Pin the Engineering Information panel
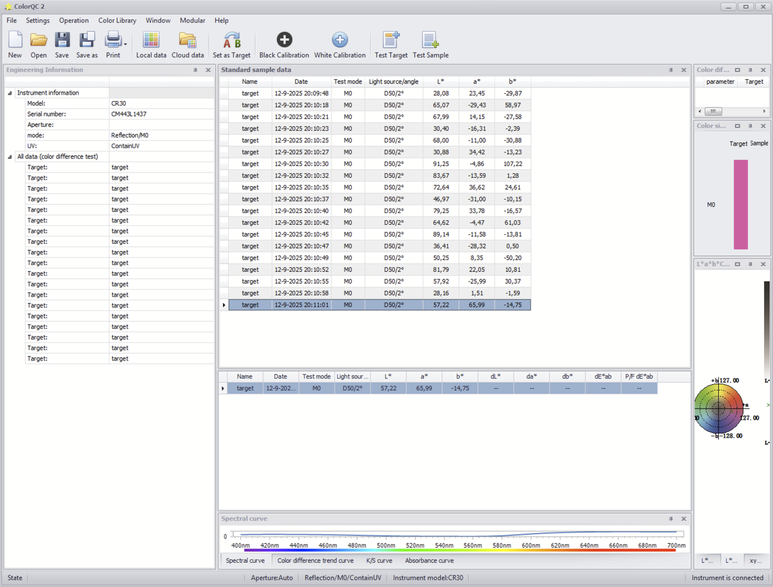This screenshot has height=587, width=773. (x=196, y=70)
